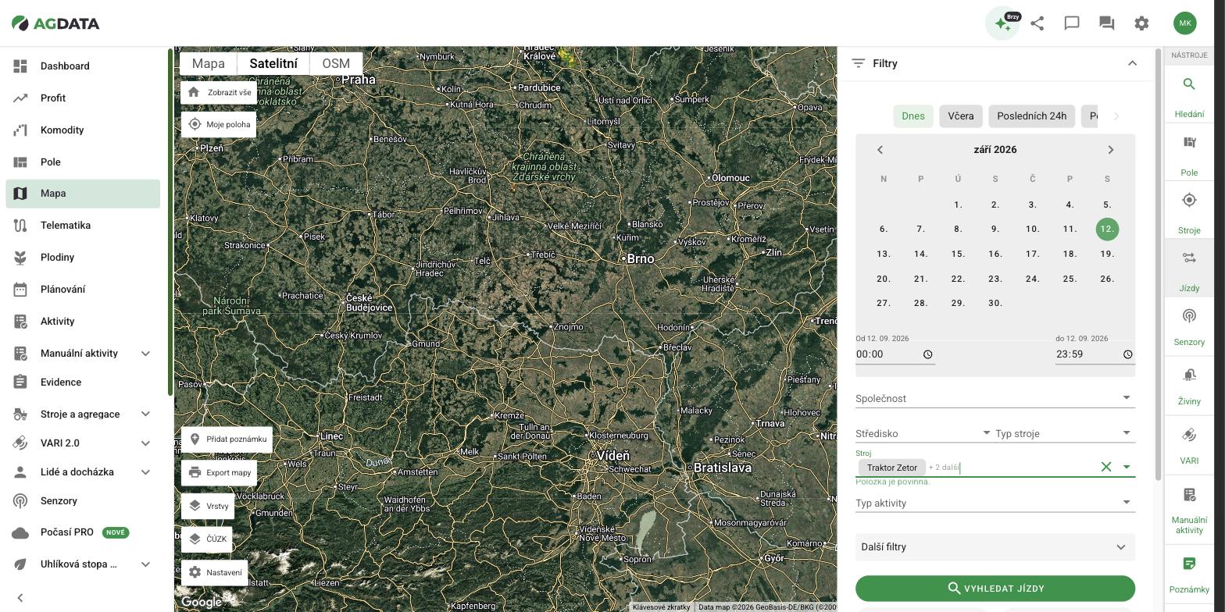Image resolution: width=1225 pixels, height=612 pixels.
Task: Go to next month in calendar
Action: (1110, 150)
